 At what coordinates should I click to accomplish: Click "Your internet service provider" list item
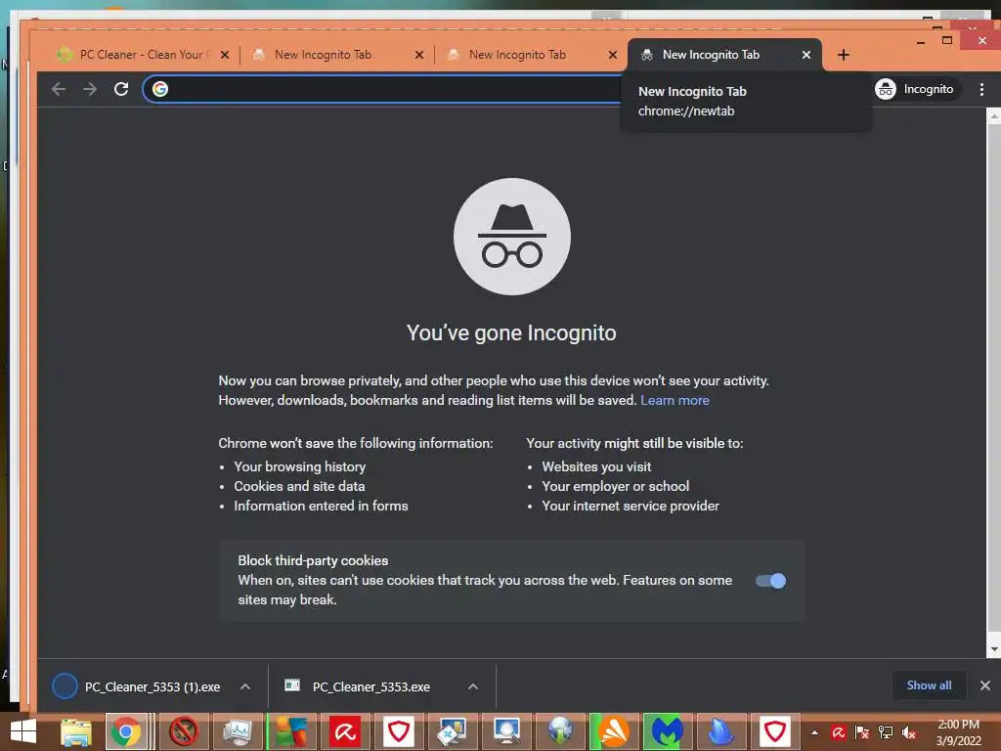[631, 506]
